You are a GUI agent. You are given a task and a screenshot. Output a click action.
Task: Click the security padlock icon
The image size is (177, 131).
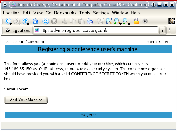[136, 21]
